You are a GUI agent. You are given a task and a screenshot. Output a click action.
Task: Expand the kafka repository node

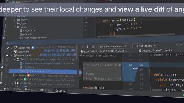pyautogui.click(x=13, y=83)
